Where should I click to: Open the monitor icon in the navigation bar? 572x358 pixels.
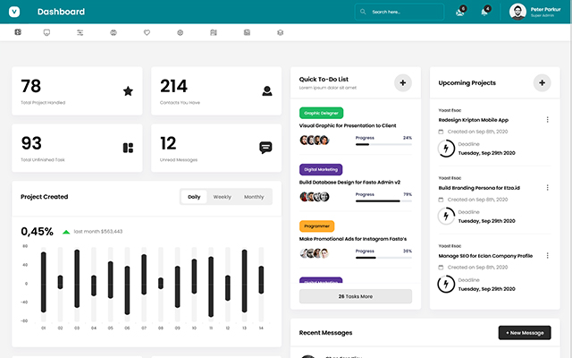tap(46, 32)
